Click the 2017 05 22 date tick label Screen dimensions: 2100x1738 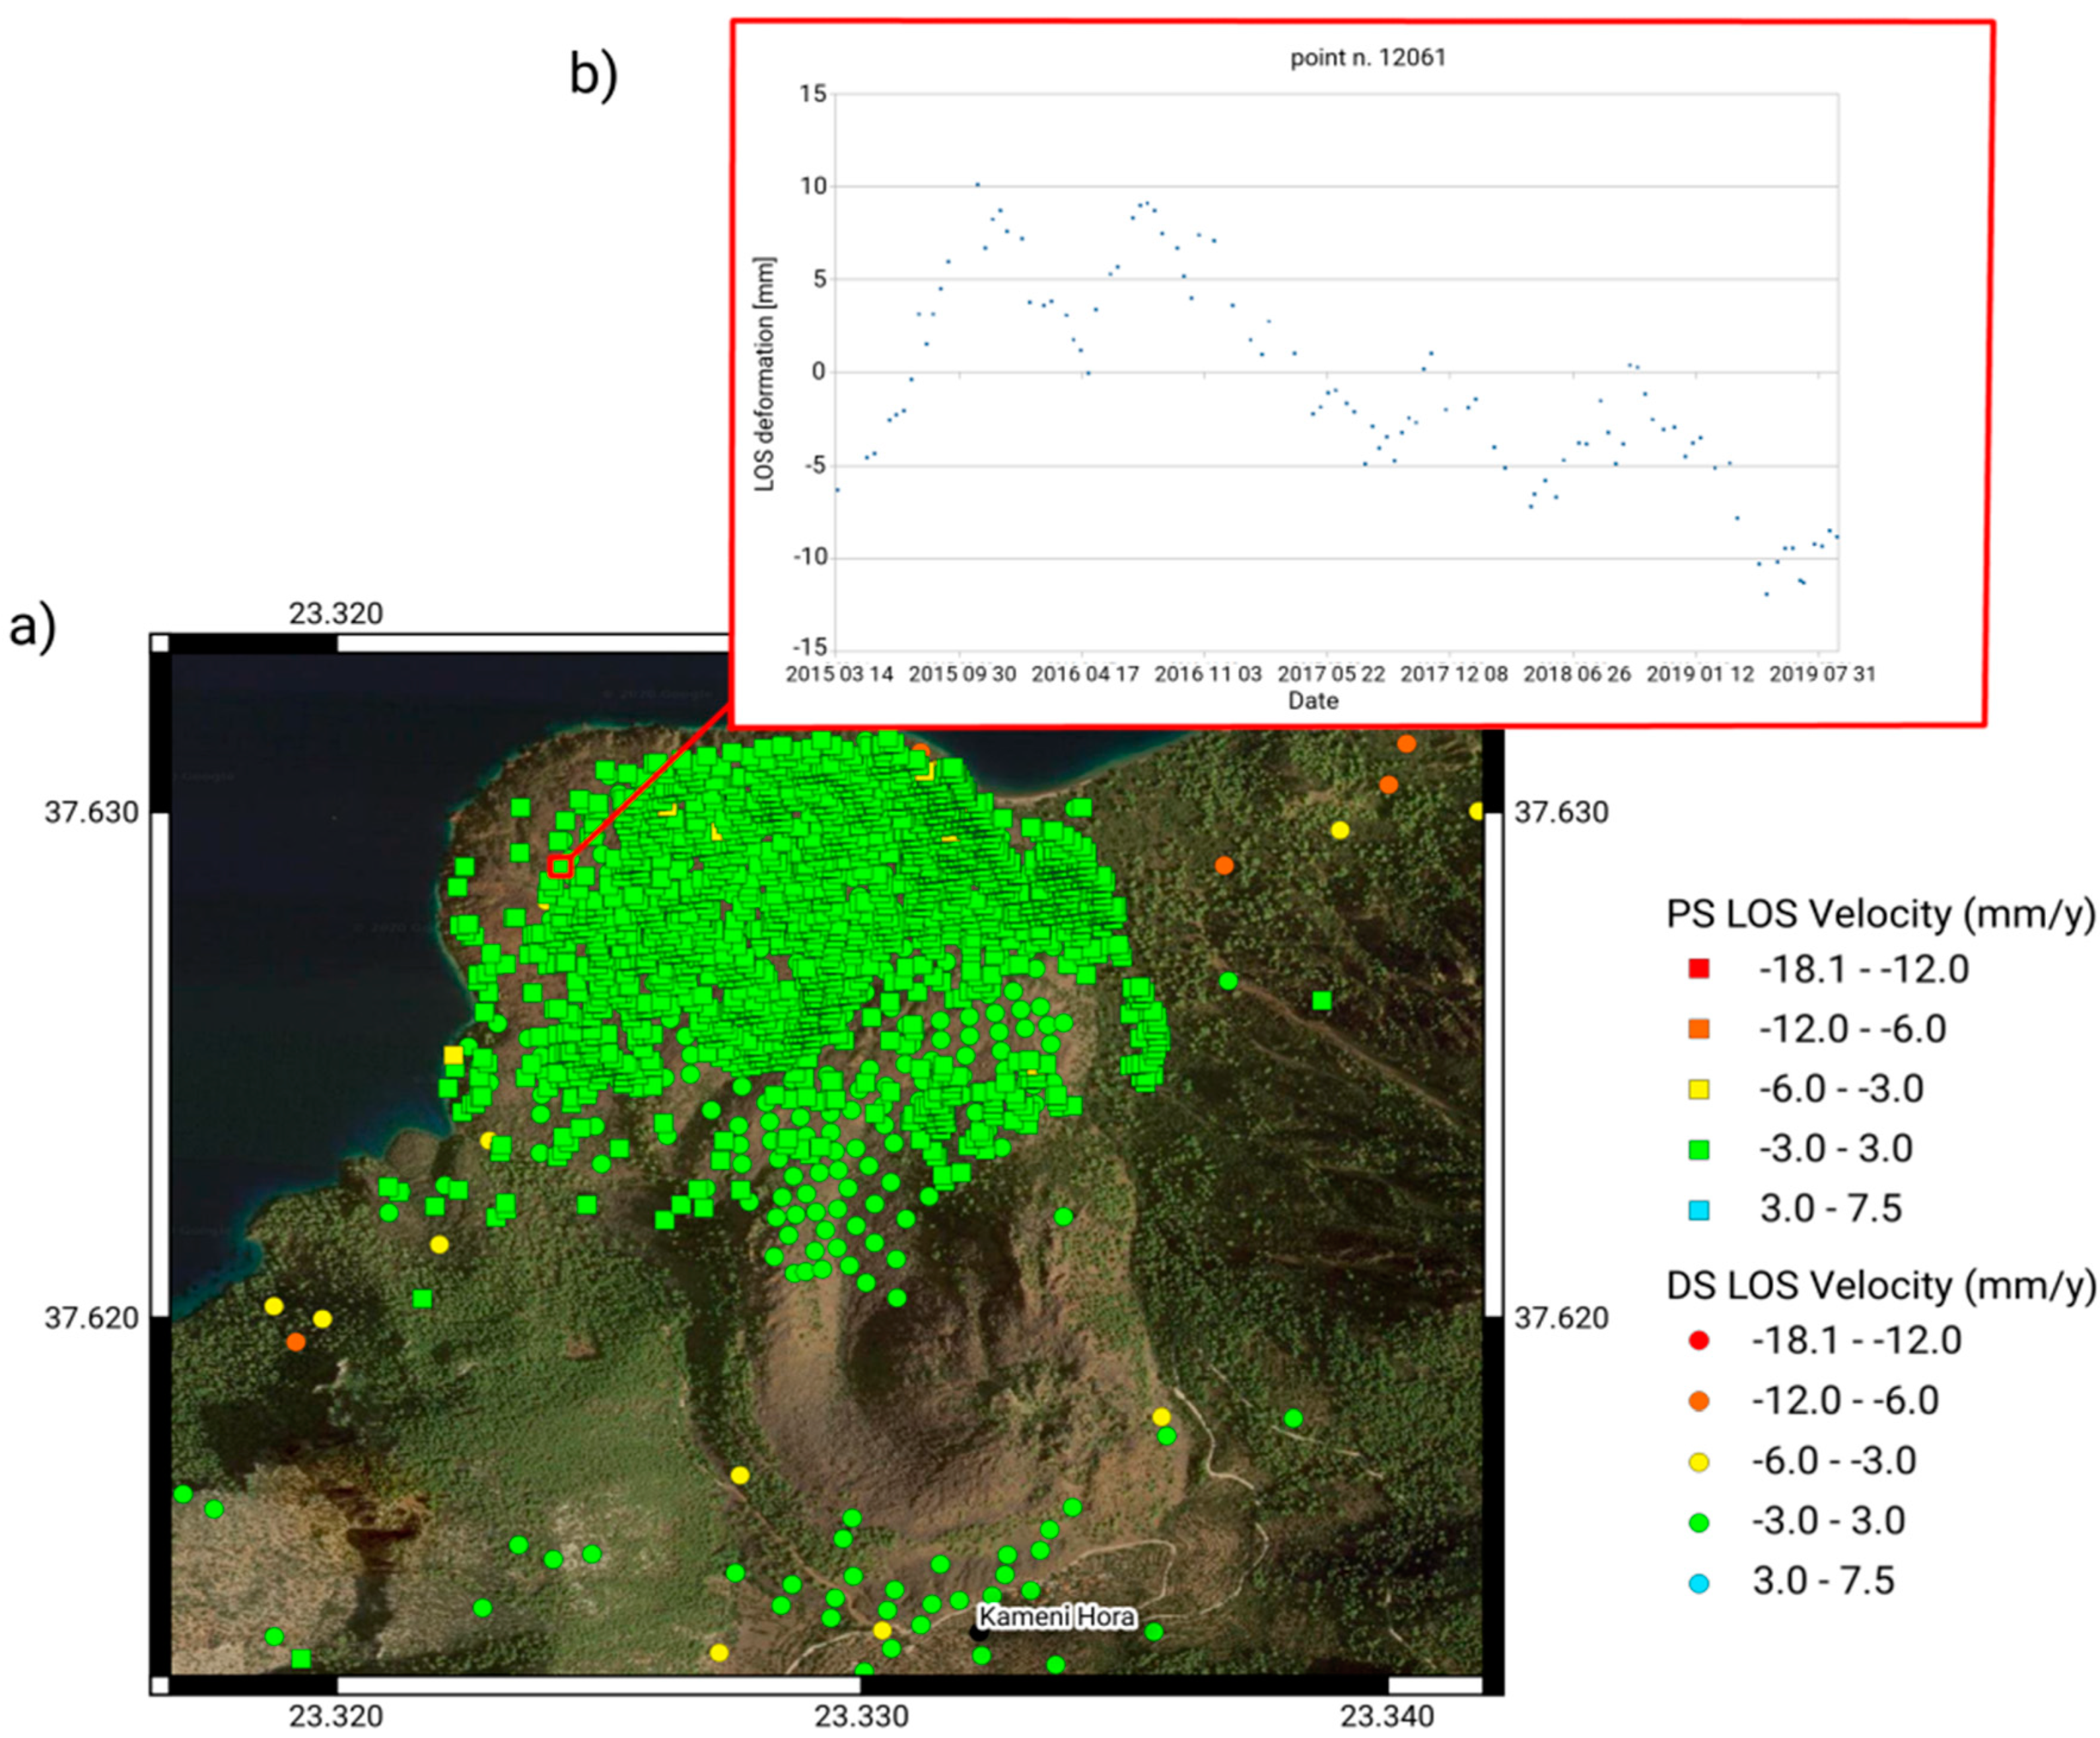tap(1331, 673)
